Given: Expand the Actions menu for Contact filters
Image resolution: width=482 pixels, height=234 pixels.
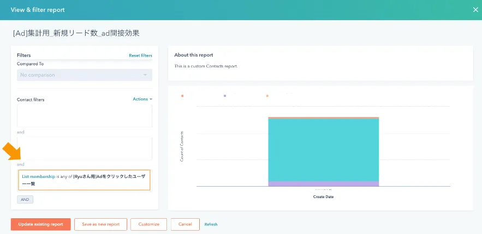Looking at the screenshot, I should tap(142, 99).
